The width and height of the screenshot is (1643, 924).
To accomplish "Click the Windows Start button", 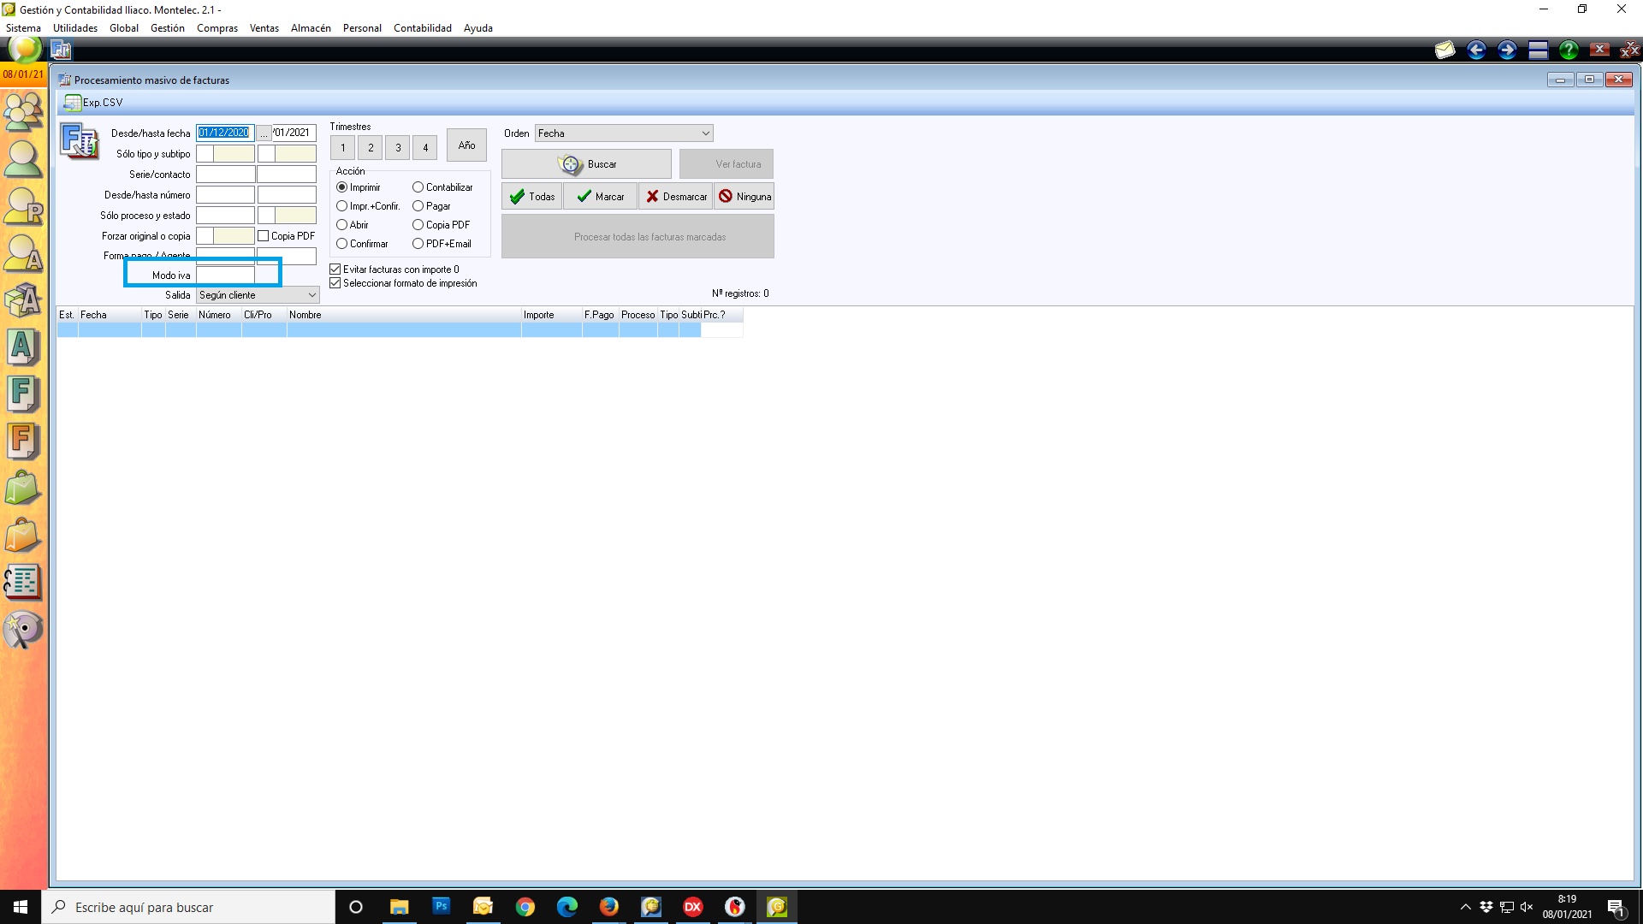I will click(21, 907).
